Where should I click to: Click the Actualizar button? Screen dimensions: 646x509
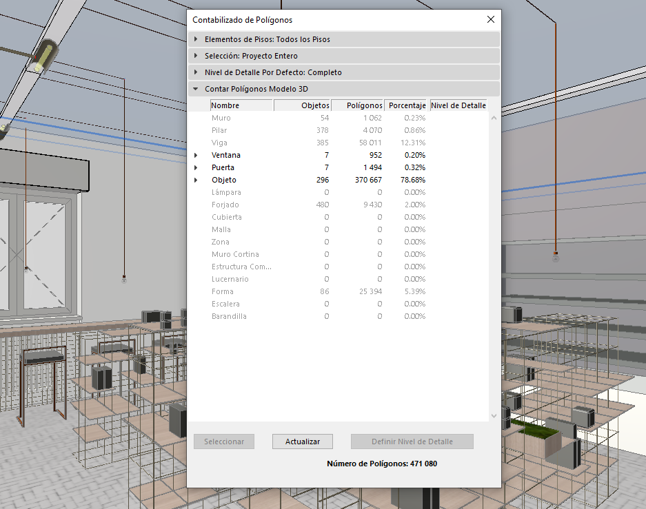click(x=302, y=442)
